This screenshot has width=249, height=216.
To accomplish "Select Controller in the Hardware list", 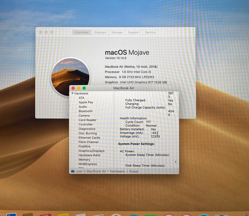I will (x=86, y=124).
